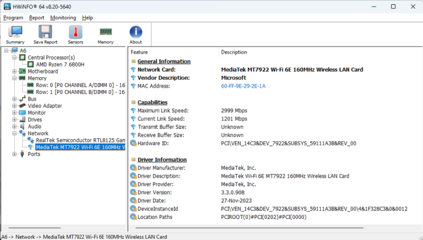Viewport: 423px width, 240px height.
Task: Open the Program menu
Action: [13, 18]
